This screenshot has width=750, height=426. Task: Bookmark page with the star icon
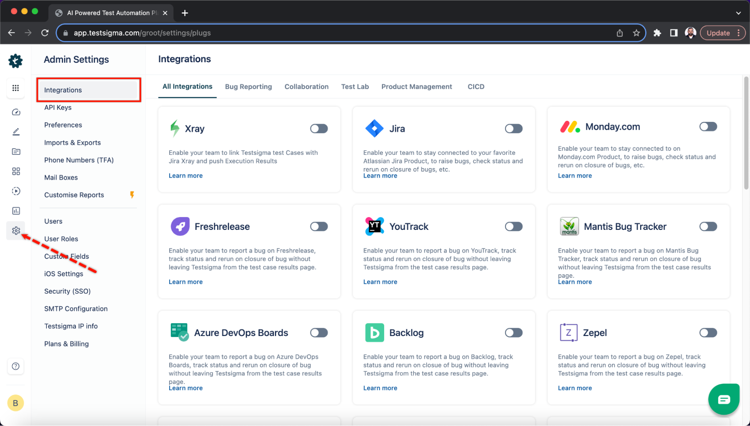click(x=636, y=33)
